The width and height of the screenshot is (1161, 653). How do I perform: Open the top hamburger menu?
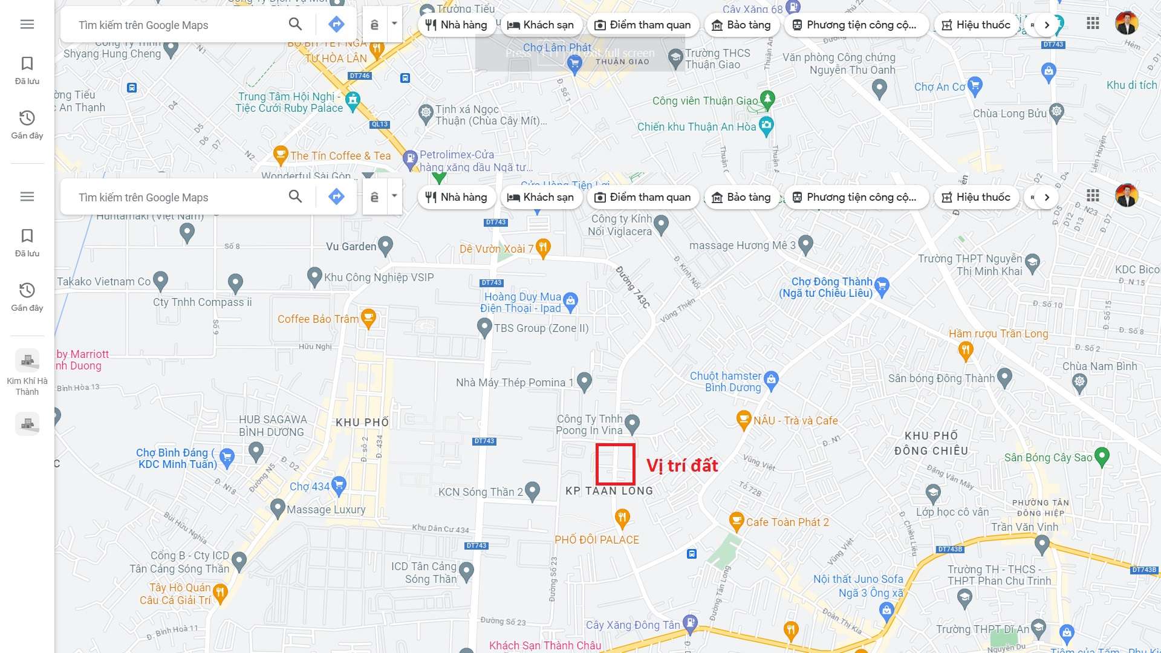pos(27,25)
